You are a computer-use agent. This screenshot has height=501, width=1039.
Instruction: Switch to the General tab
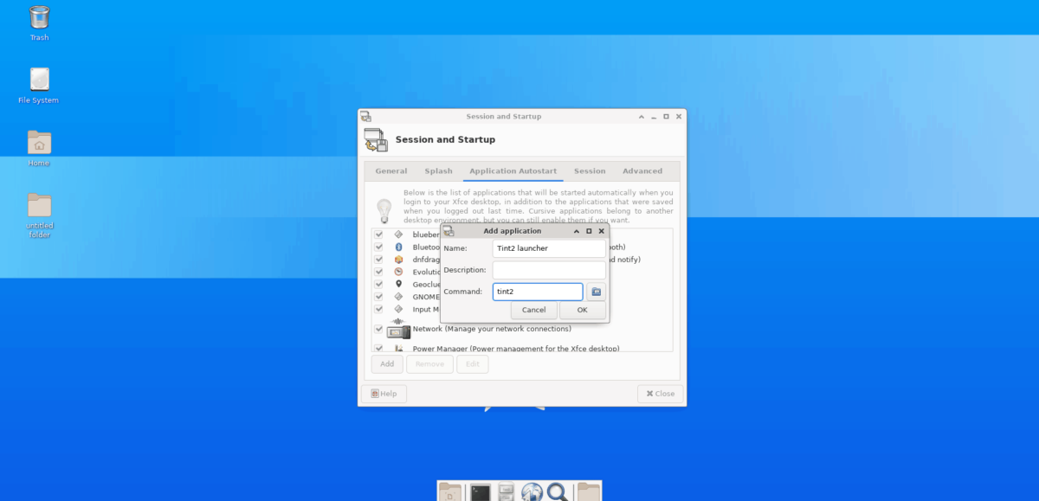391,171
